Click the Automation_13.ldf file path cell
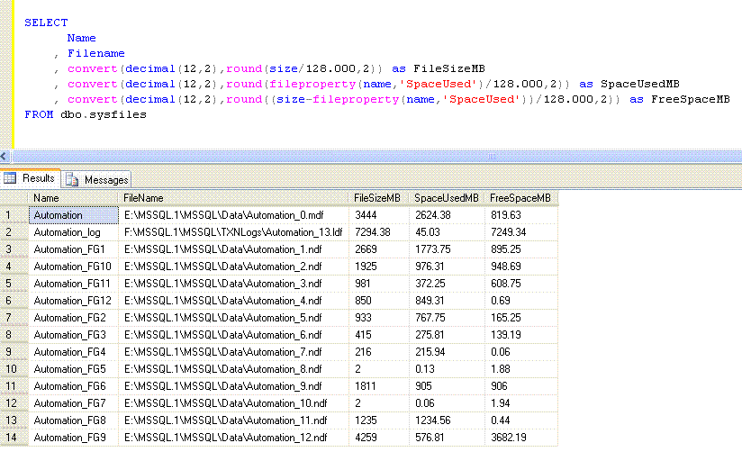The height and width of the screenshot is (470, 742). point(234,232)
